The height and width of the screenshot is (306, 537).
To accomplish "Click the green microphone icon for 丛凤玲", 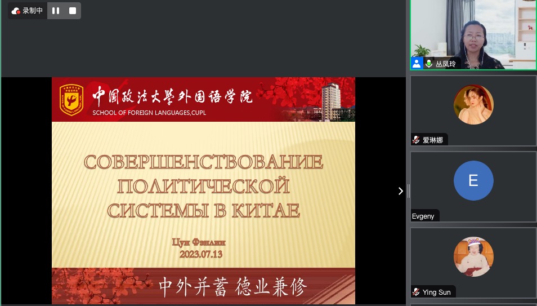I will click(x=429, y=64).
